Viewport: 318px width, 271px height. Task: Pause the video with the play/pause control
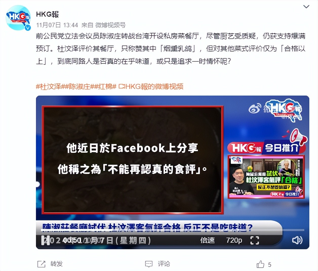point(45,240)
